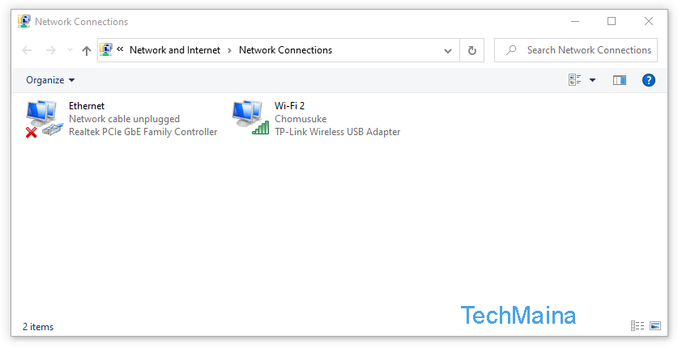Switch to large icons view in status bar
The image size is (678, 348).
click(x=655, y=326)
